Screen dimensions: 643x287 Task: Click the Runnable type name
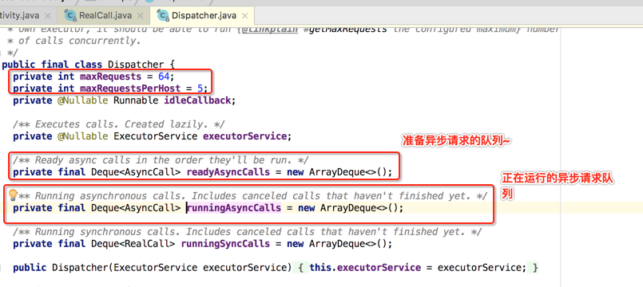tap(136, 100)
